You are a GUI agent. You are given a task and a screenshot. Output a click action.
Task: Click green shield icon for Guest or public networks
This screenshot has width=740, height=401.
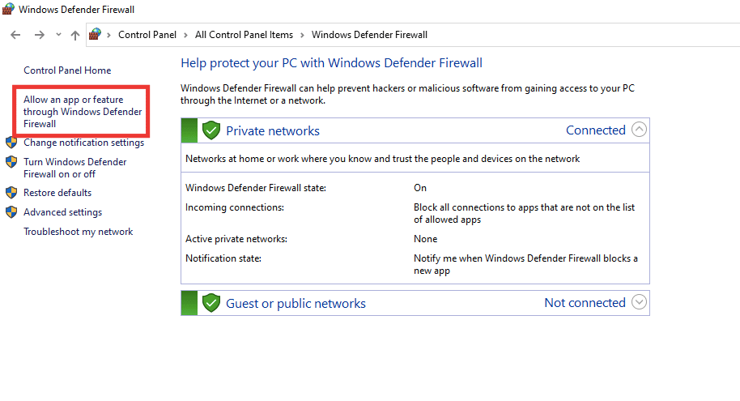click(x=211, y=303)
